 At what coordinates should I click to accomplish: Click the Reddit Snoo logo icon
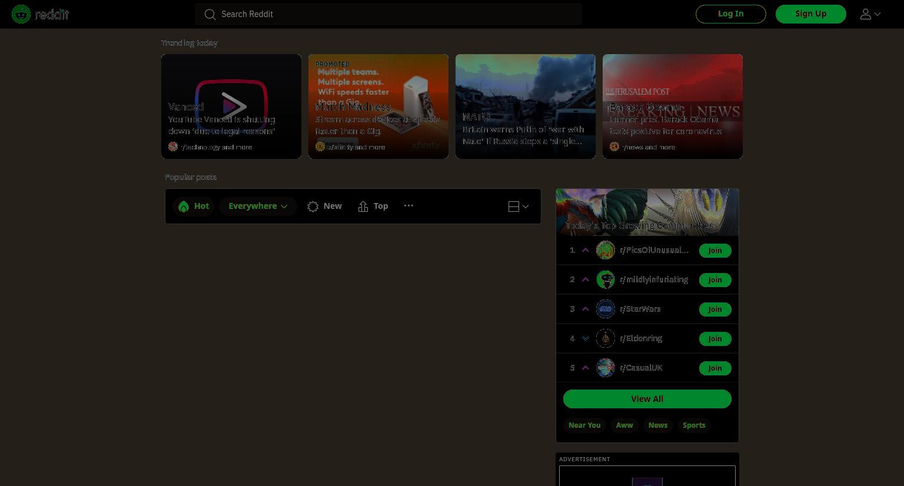[21, 14]
